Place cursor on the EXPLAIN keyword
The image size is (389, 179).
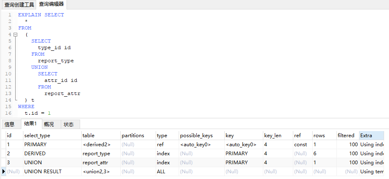pos(30,15)
